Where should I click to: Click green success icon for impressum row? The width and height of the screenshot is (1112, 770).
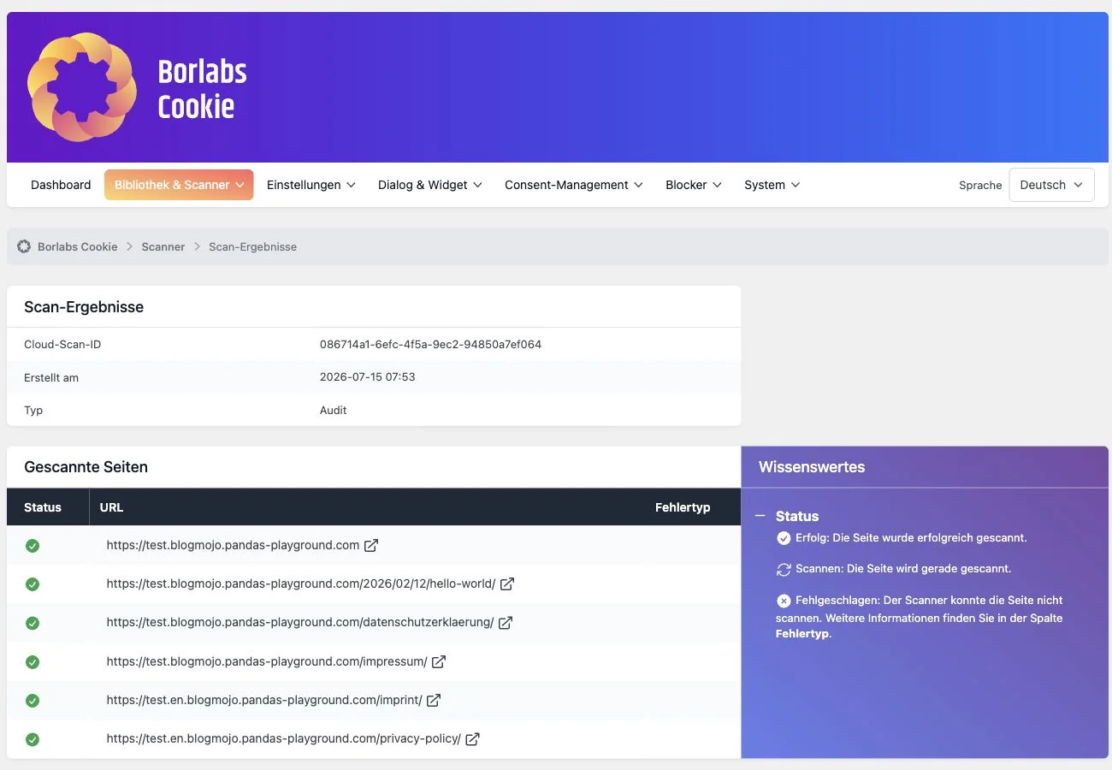tap(33, 661)
